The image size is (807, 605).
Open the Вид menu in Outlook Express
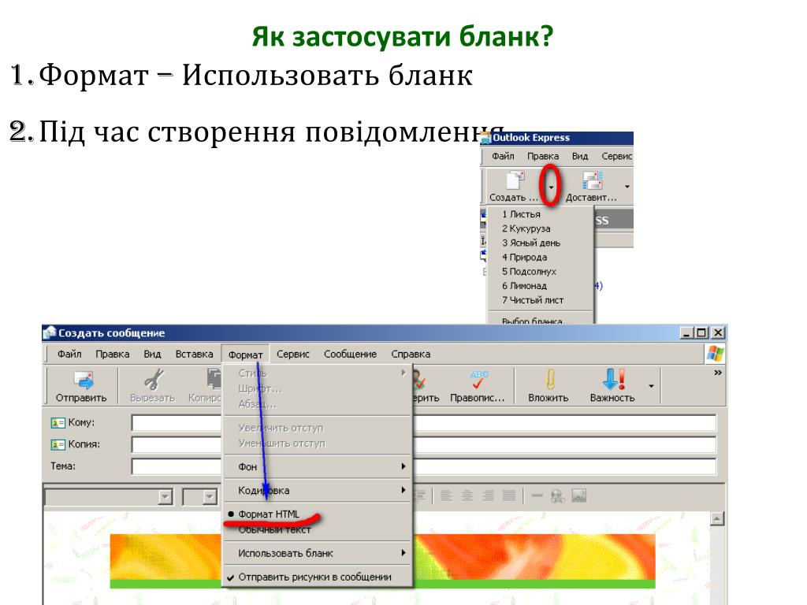[x=580, y=156]
